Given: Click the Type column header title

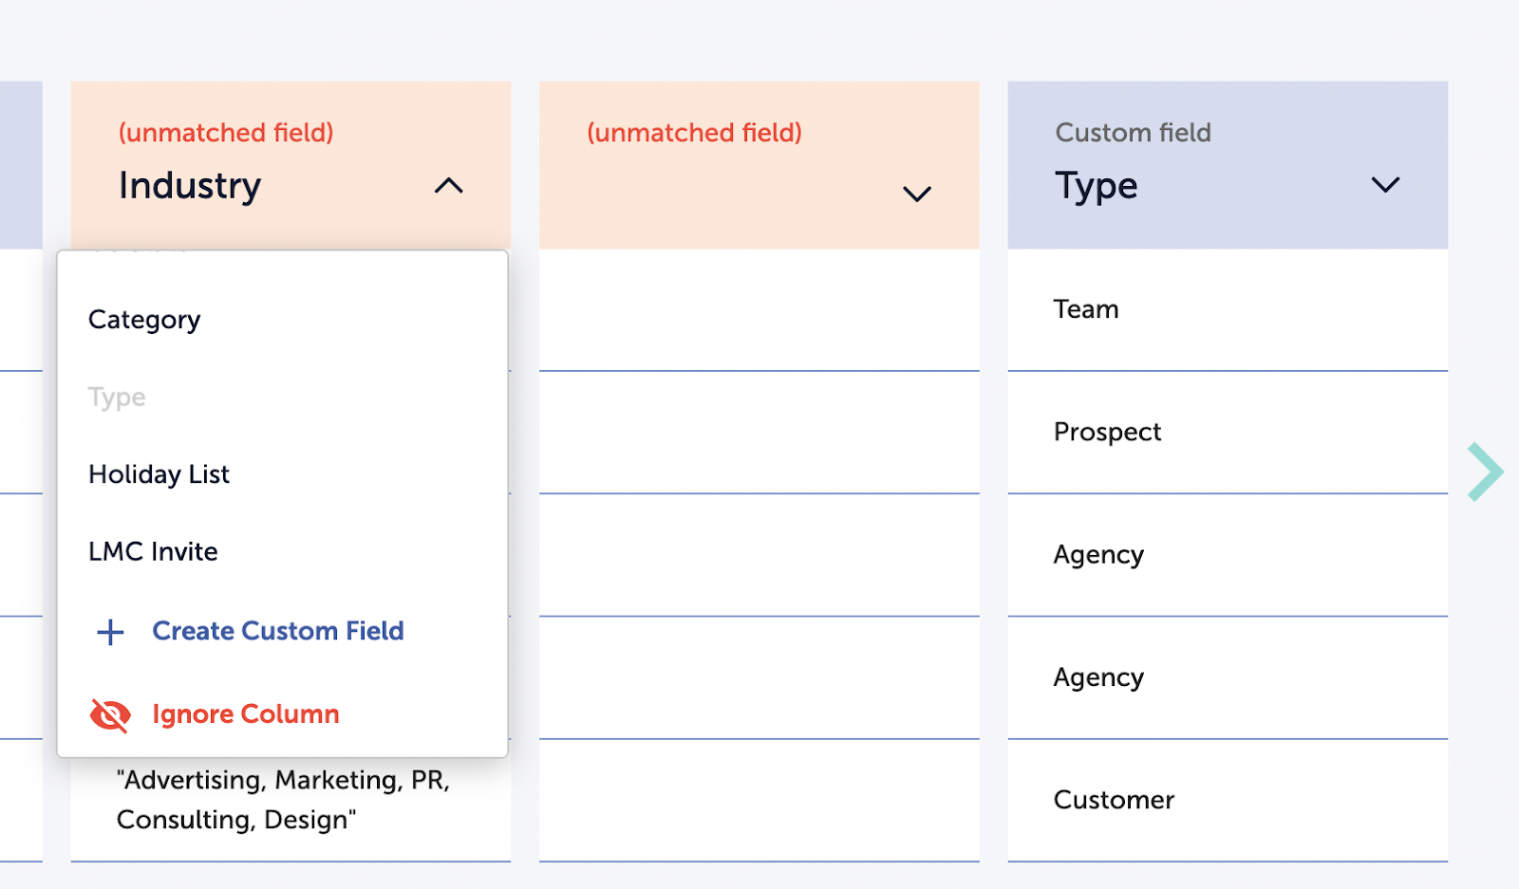Looking at the screenshot, I should 1096,186.
